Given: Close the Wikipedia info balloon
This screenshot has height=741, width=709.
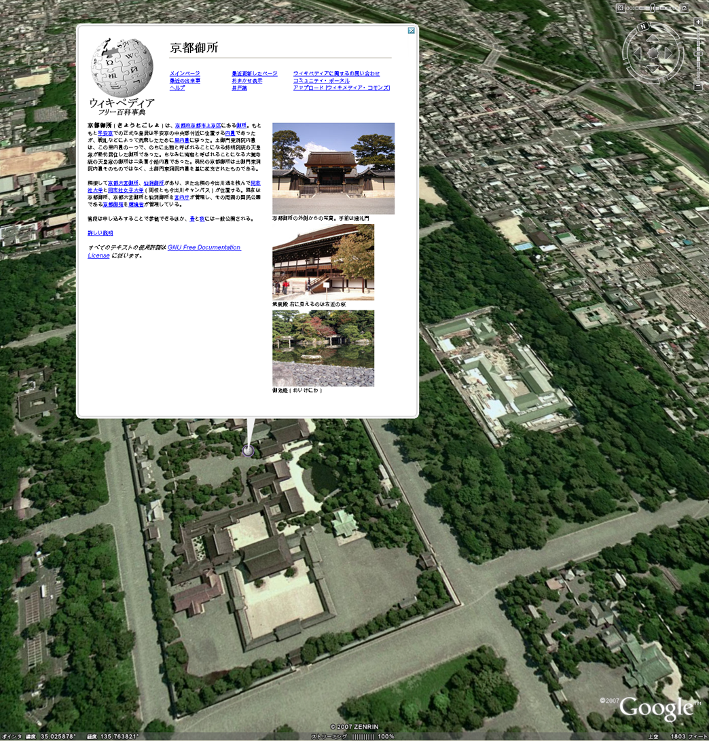Looking at the screenshot, I should pos(412,31).
